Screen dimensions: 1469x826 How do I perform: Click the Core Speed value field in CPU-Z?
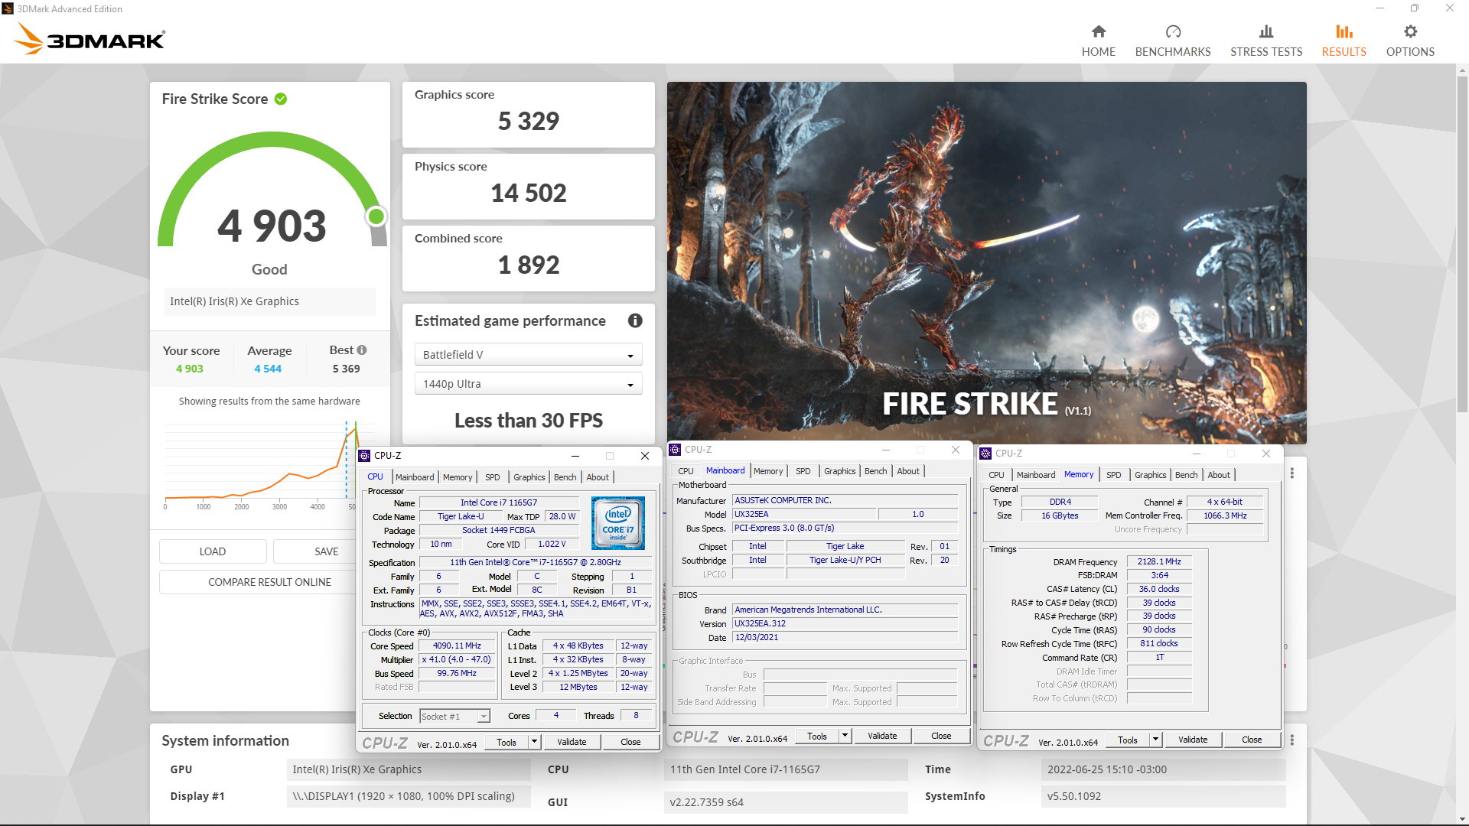click(458, 646)
